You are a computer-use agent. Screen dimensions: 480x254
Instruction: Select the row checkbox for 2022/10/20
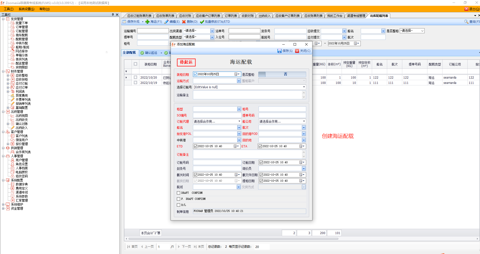click(136, 77)
